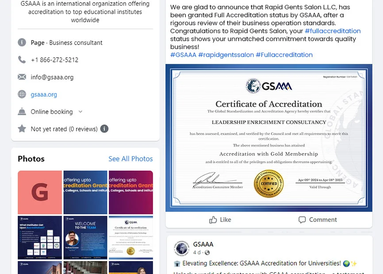The height and width of the screenshot is (274, 383).
Task: Click 'Page · Business consultant' text
Action: [x=66, y=43]
